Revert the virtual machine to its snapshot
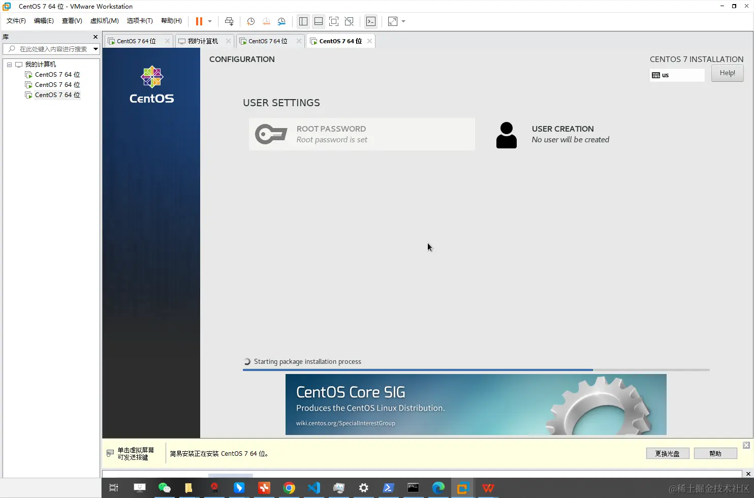The height and width of the screenshot is (498, 754). coord(266,21)
